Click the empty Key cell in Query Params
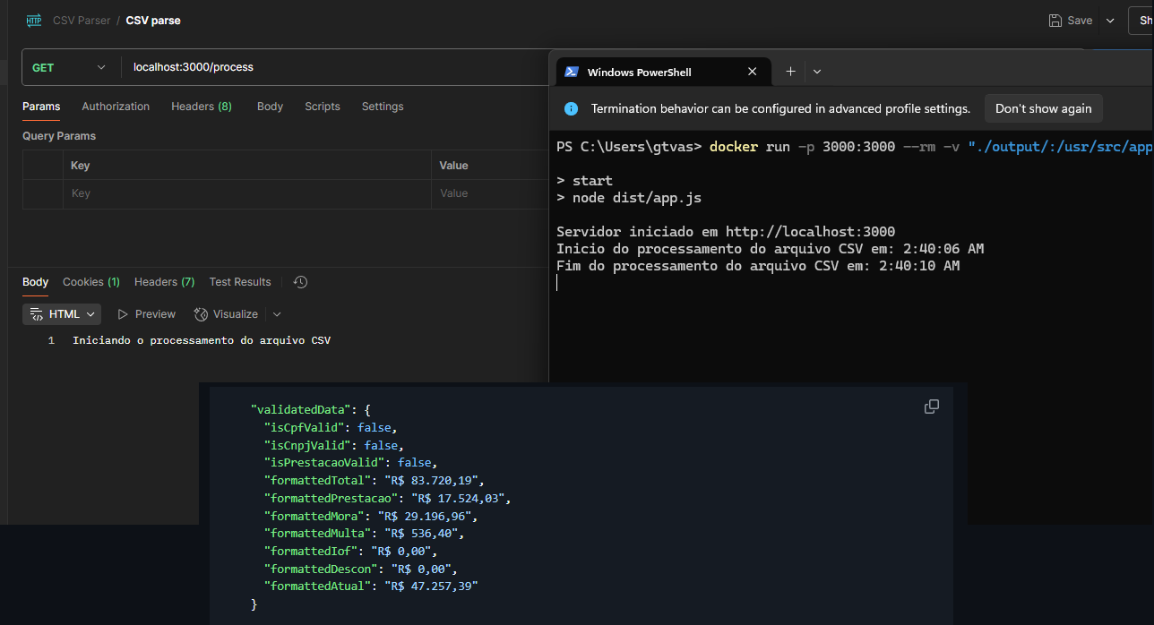This screenshot has width=1154, height=625. click(246, 193)
